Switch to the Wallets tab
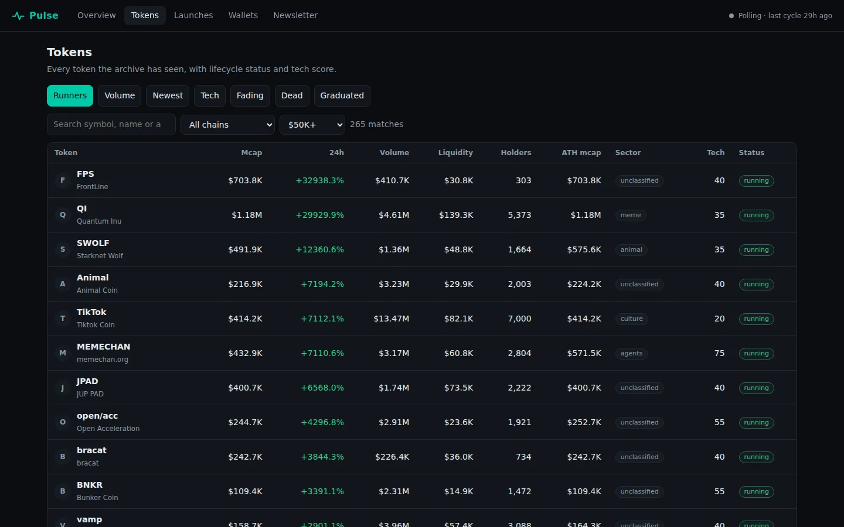The height and width of the screenshot is (527, 844). [243, 15]
